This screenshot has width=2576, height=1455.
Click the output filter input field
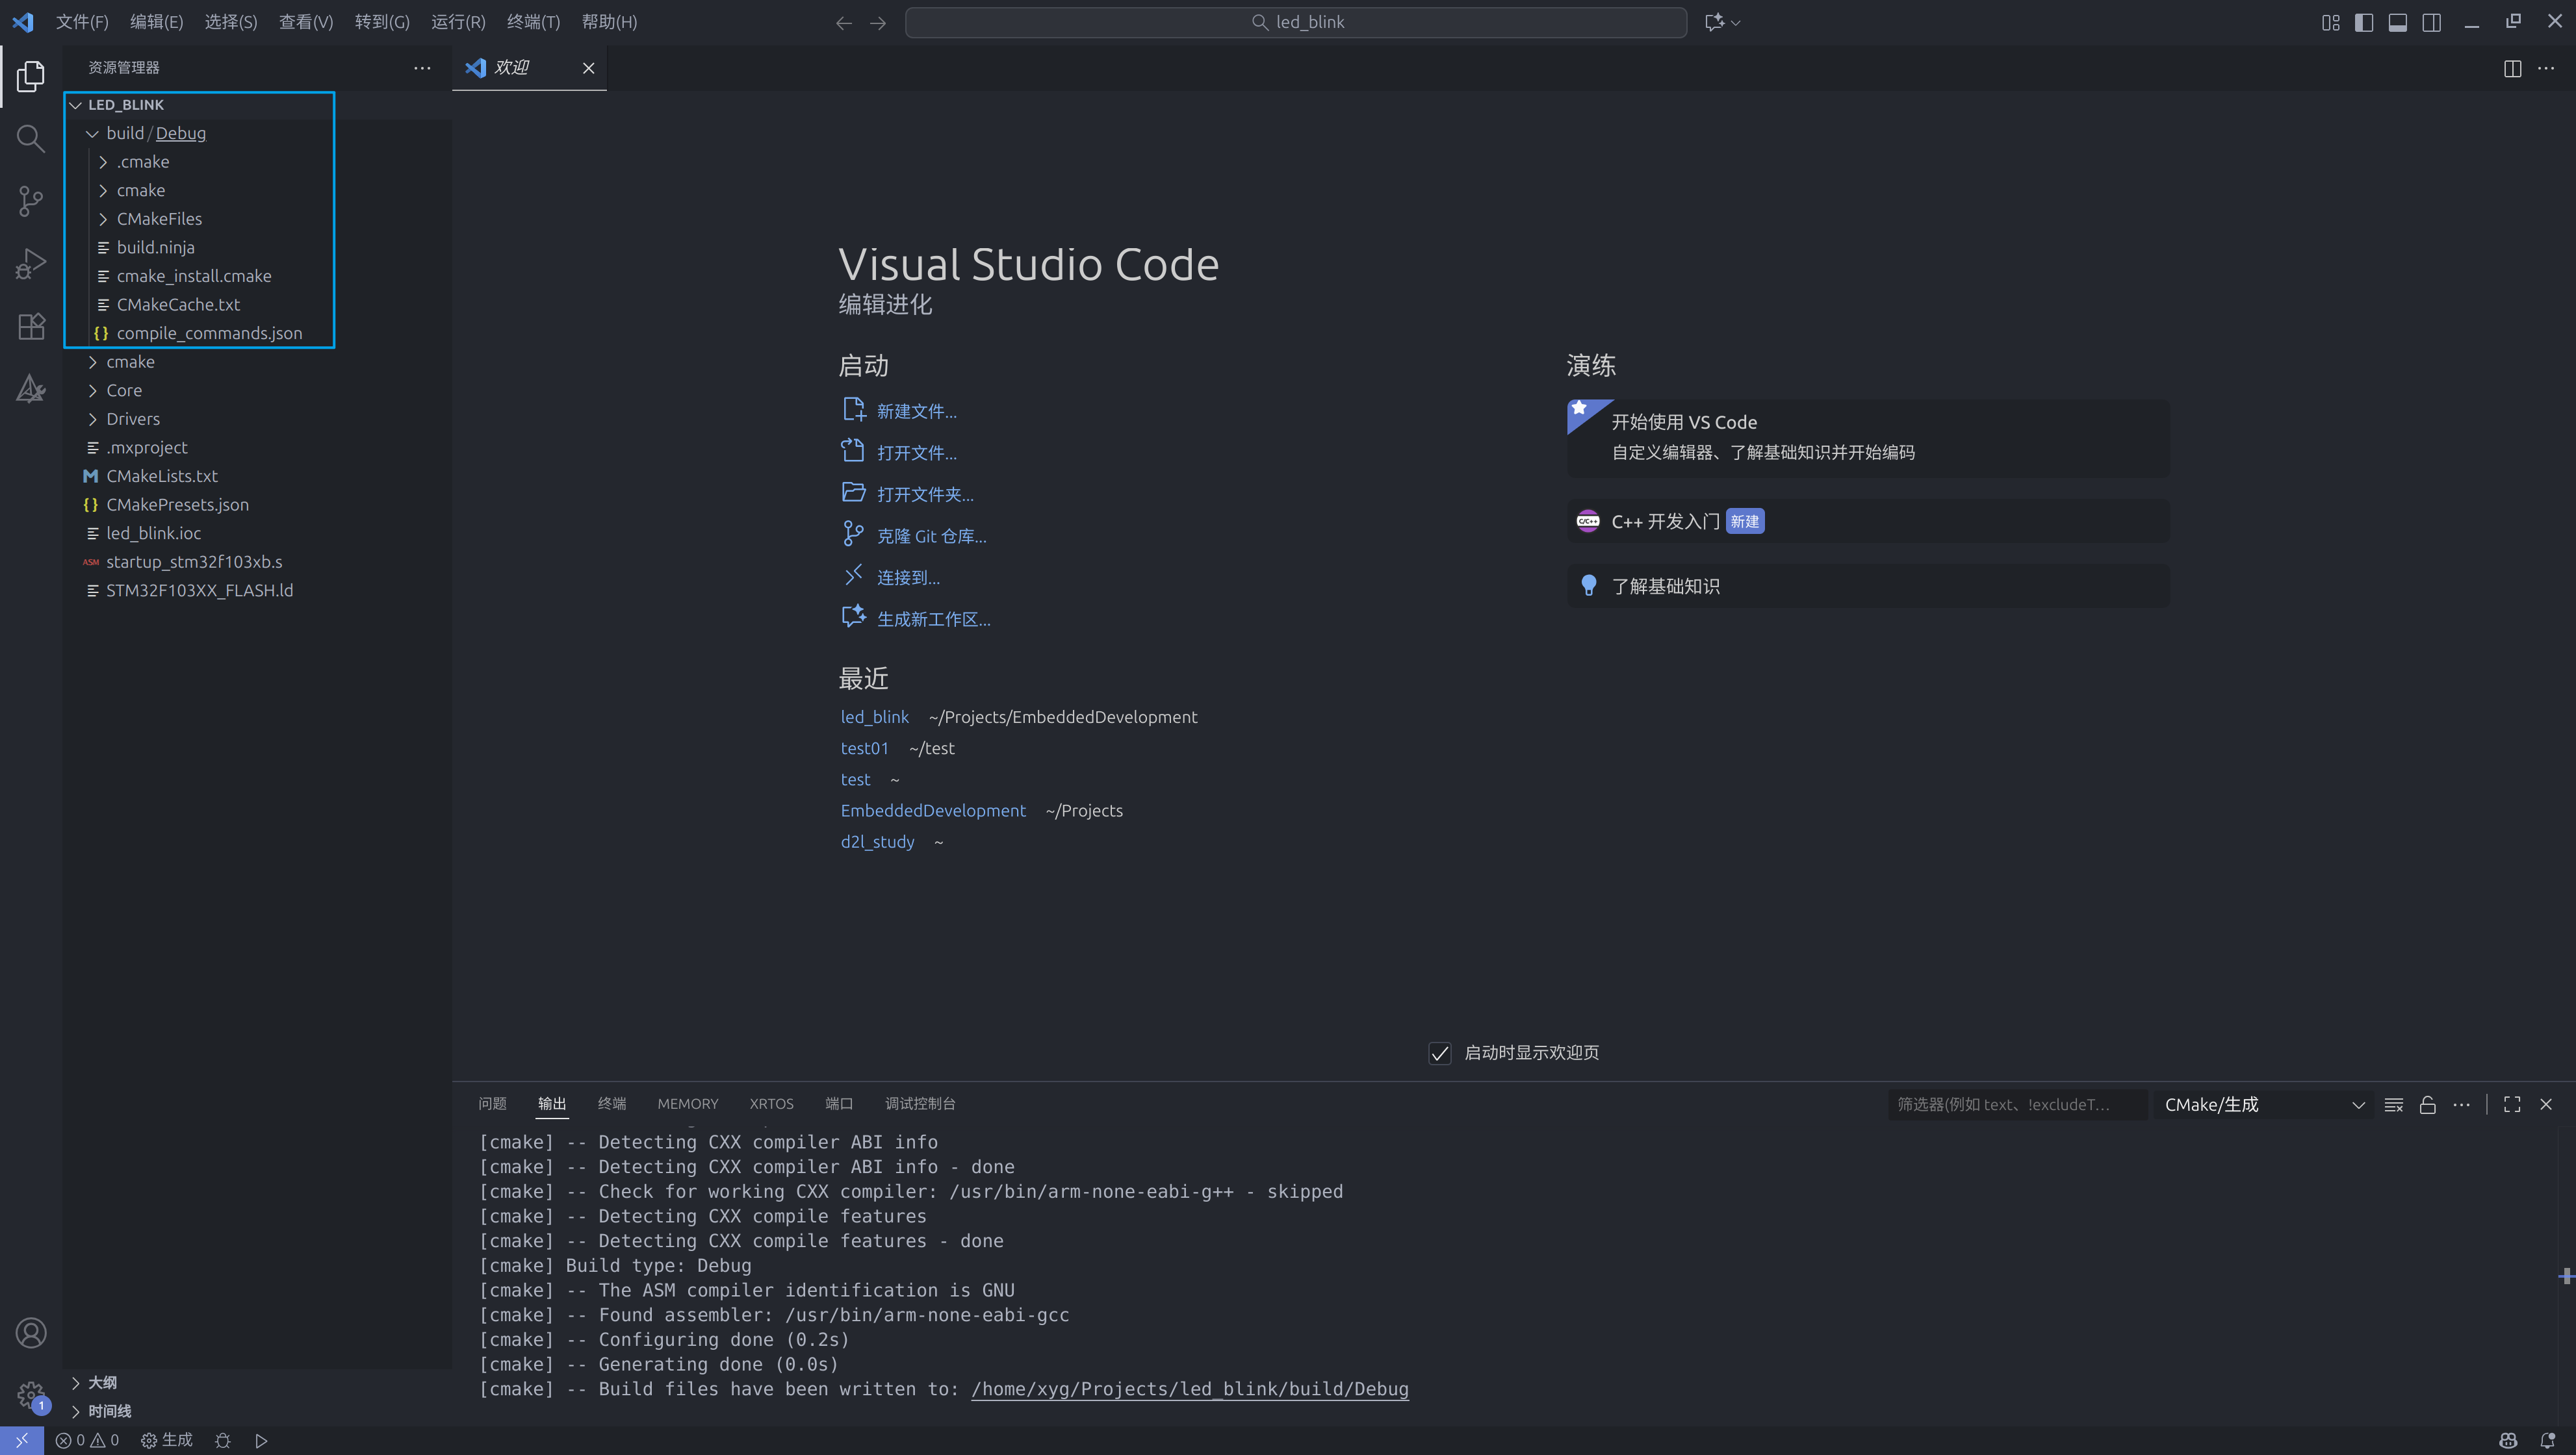click(x=2015, y=1104)
